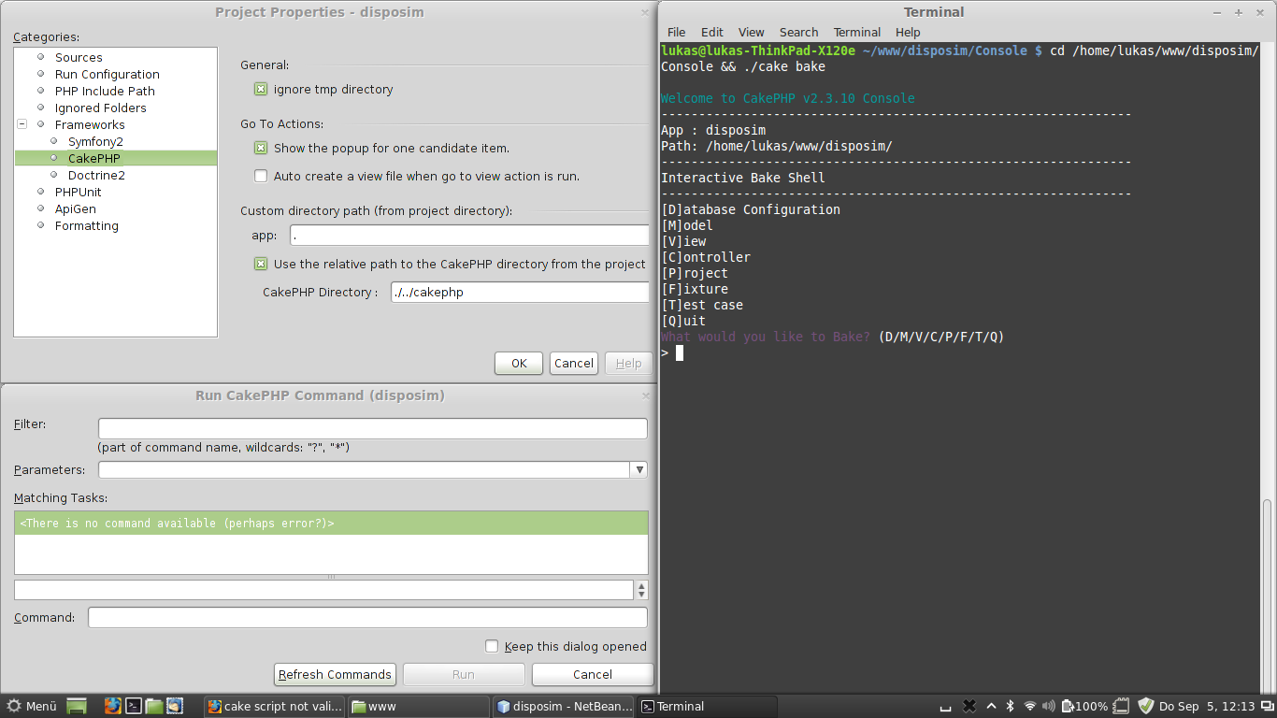Select PHPUnit category
The image size is (1277, 718).
point(78,192)
